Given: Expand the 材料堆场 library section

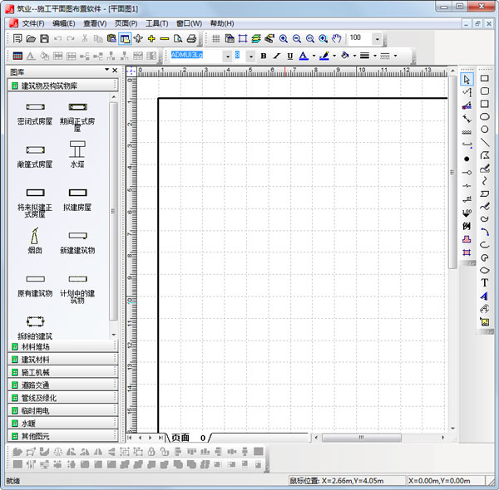Looking at the screenshot, I should tap(62, 346).
